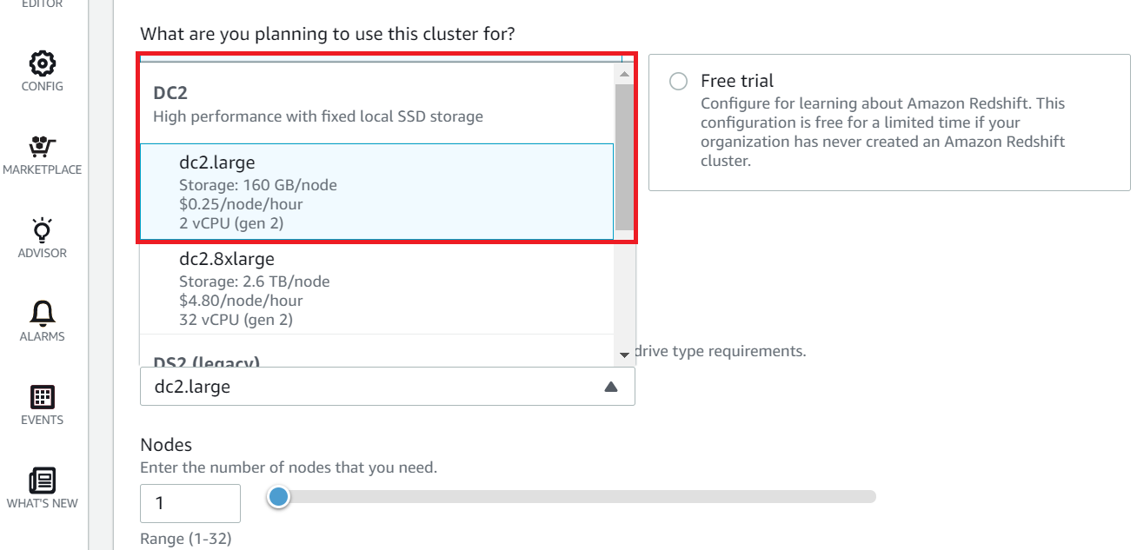This screenshot has width=1137, height=550.
Task: Click the Advisor lightbulb icon
Action: [42, 231]
